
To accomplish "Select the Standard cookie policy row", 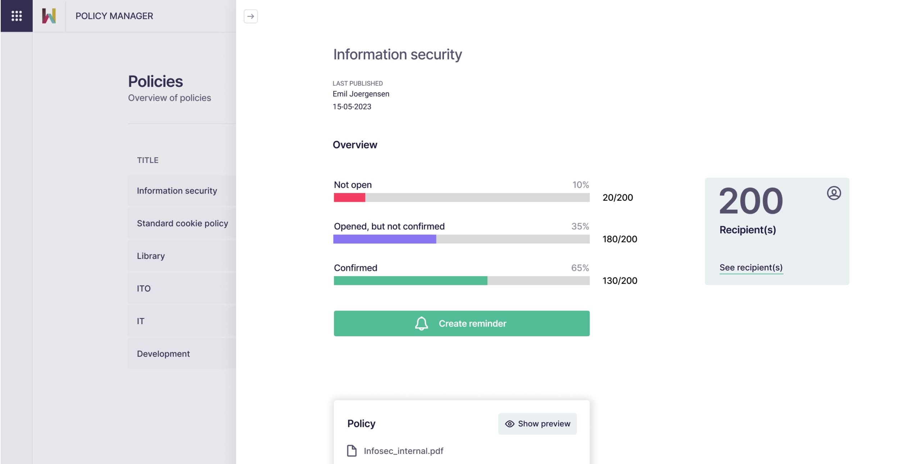I will click(x=182, y=223).
